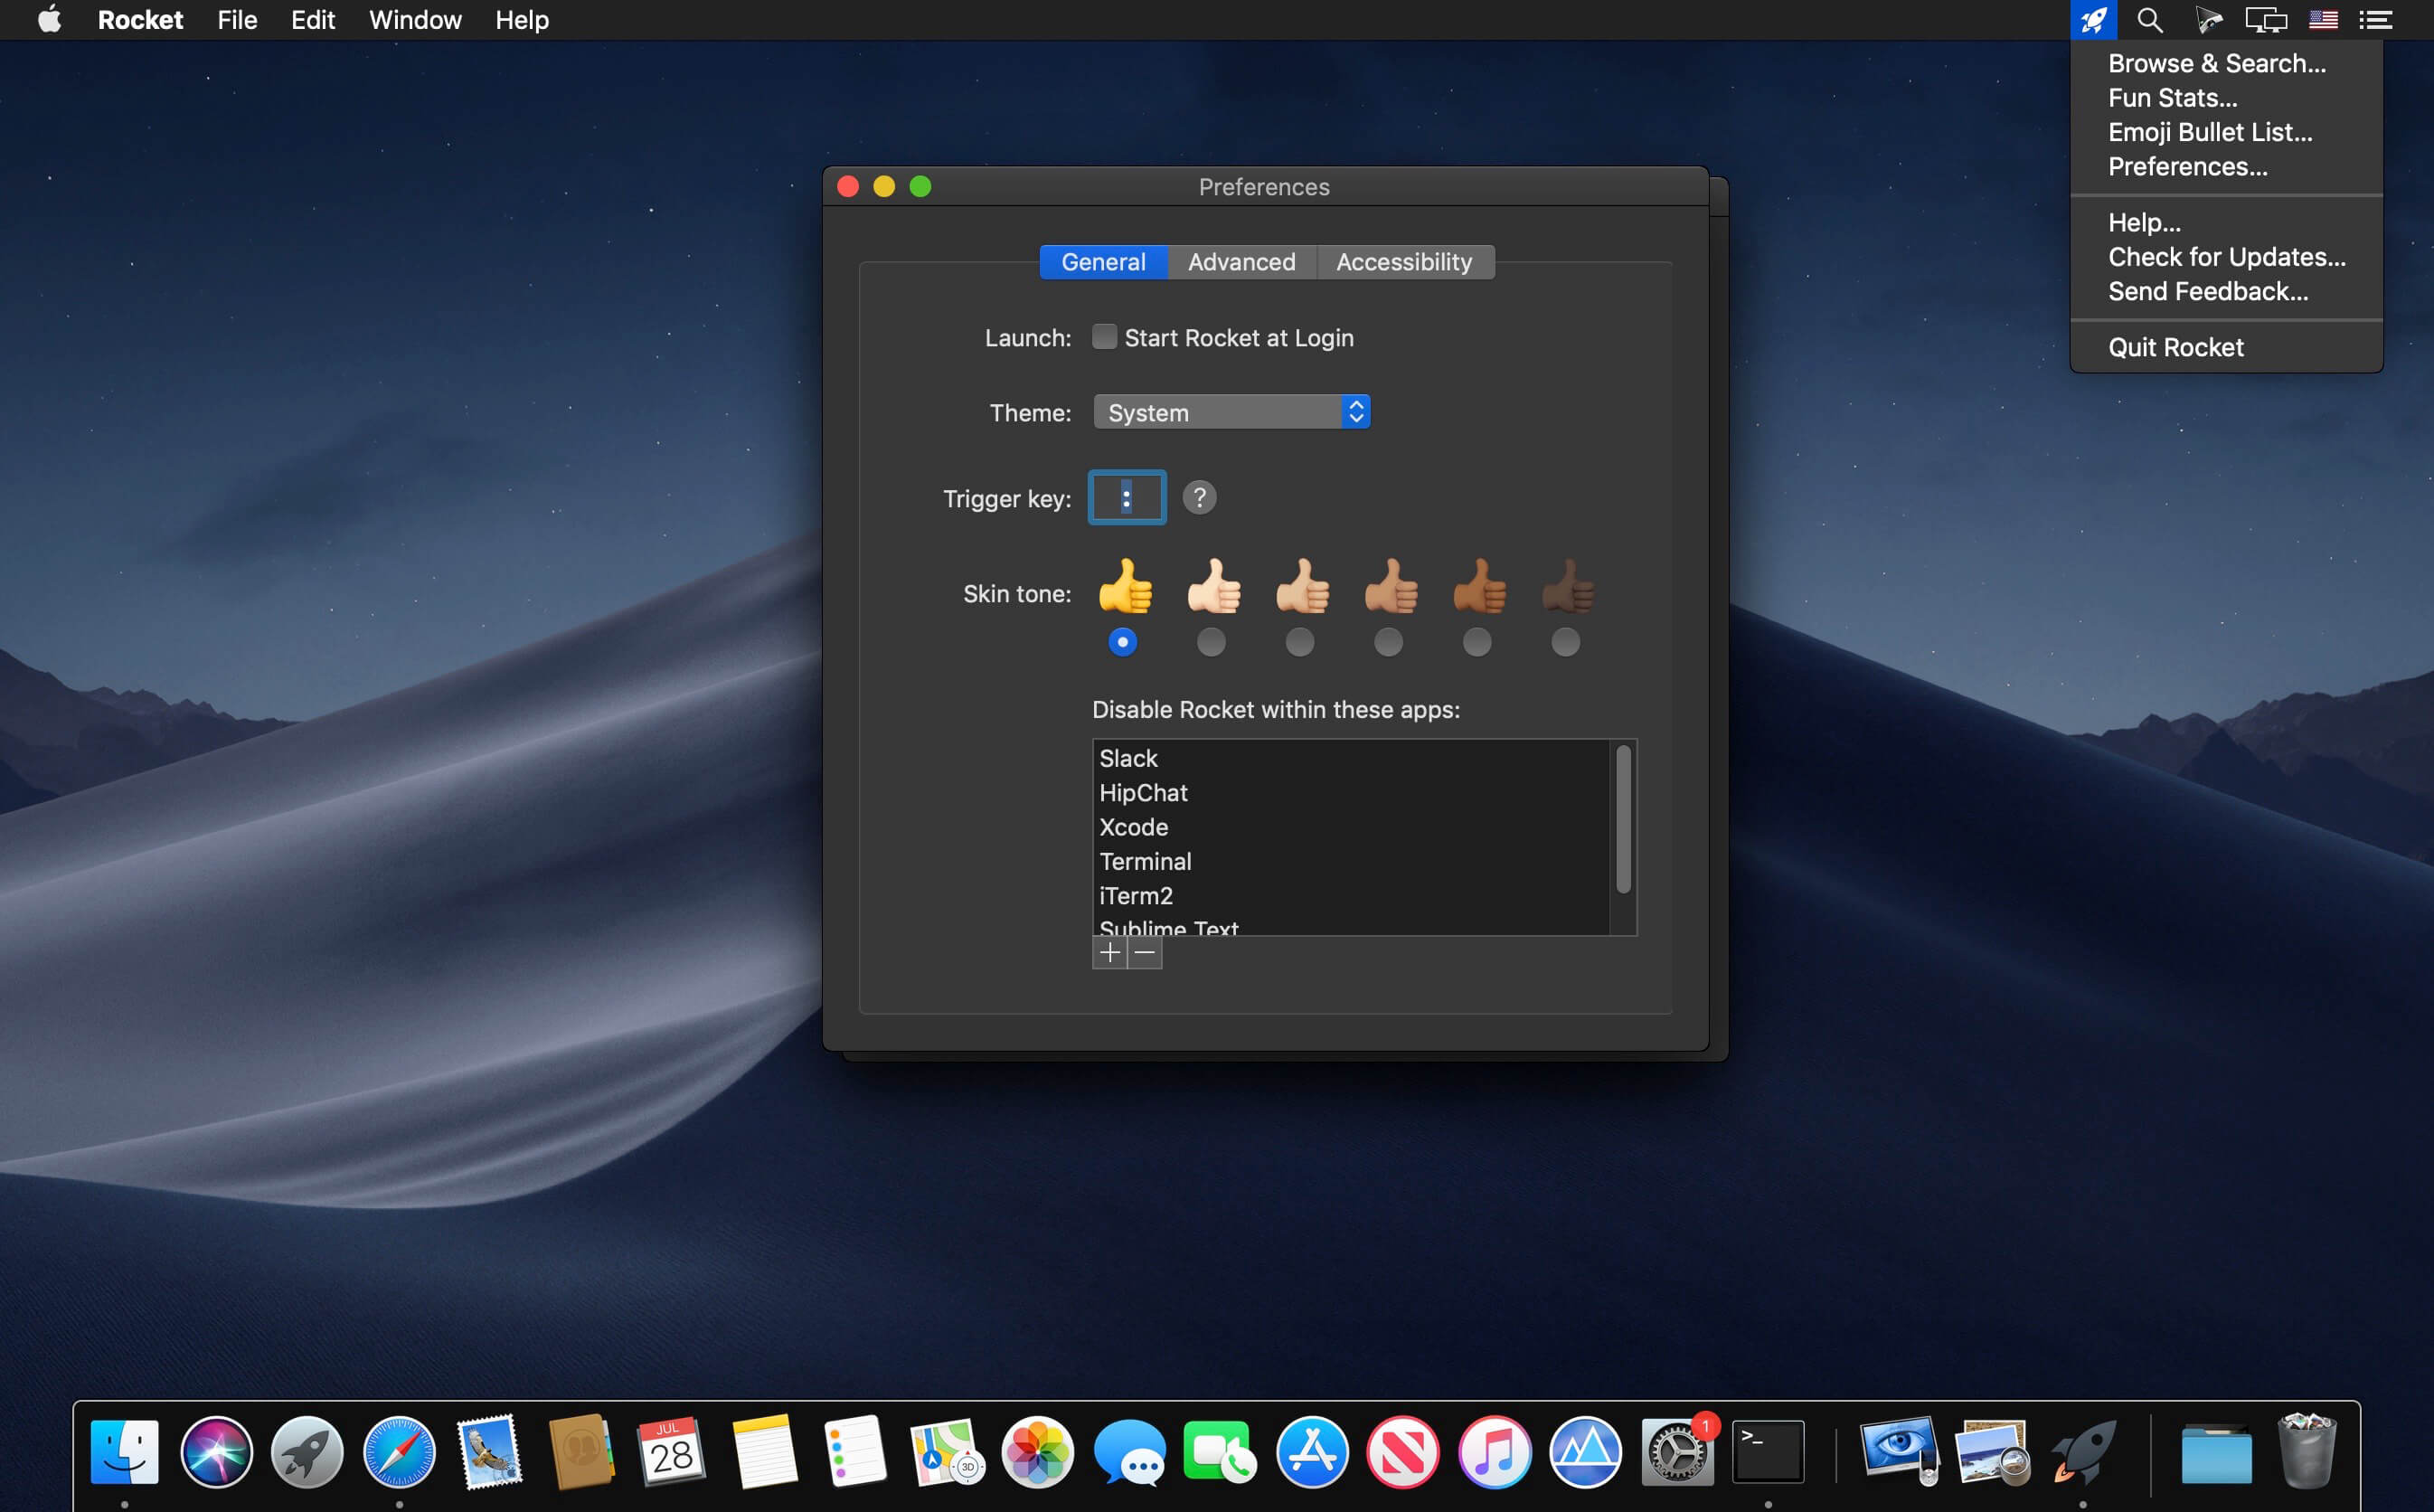The height and width of the screenshot is (1512, 2434).
Task: Switch to the Advanced tab
Action: 1241,262
